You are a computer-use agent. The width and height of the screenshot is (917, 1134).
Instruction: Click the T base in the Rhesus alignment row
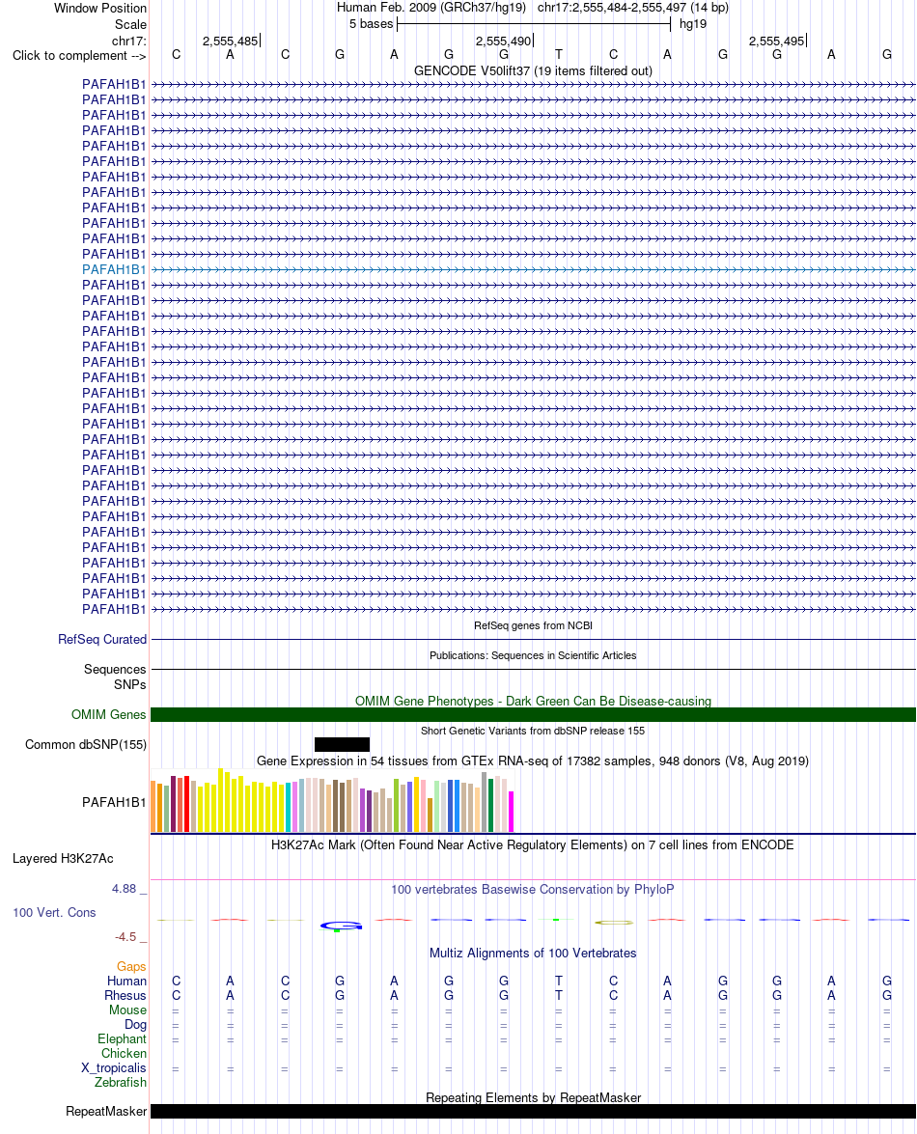pos(558,996)
